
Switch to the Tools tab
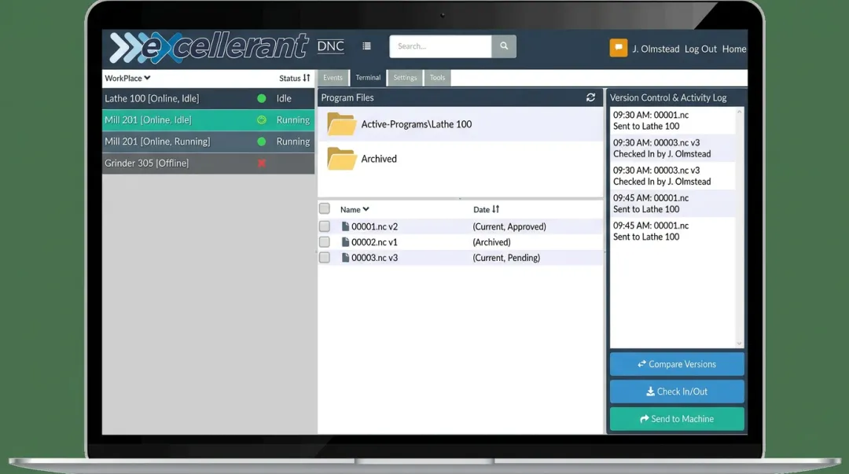coord(438,78)
